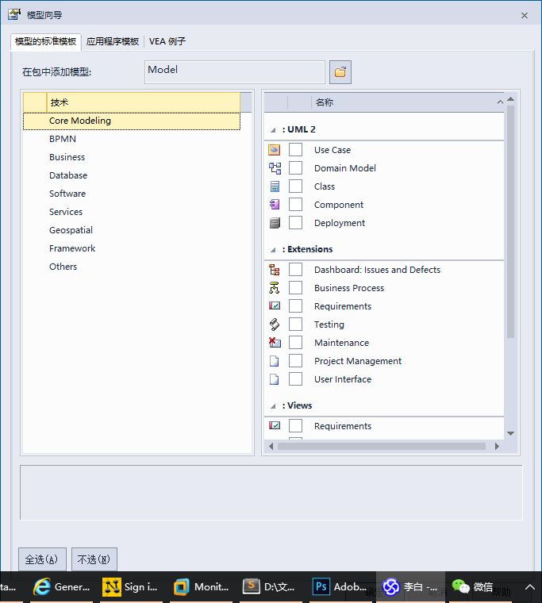Open Photoshop from the taskbar
Viewport: 542px width, 603px height.
click(x=340, y=587)
